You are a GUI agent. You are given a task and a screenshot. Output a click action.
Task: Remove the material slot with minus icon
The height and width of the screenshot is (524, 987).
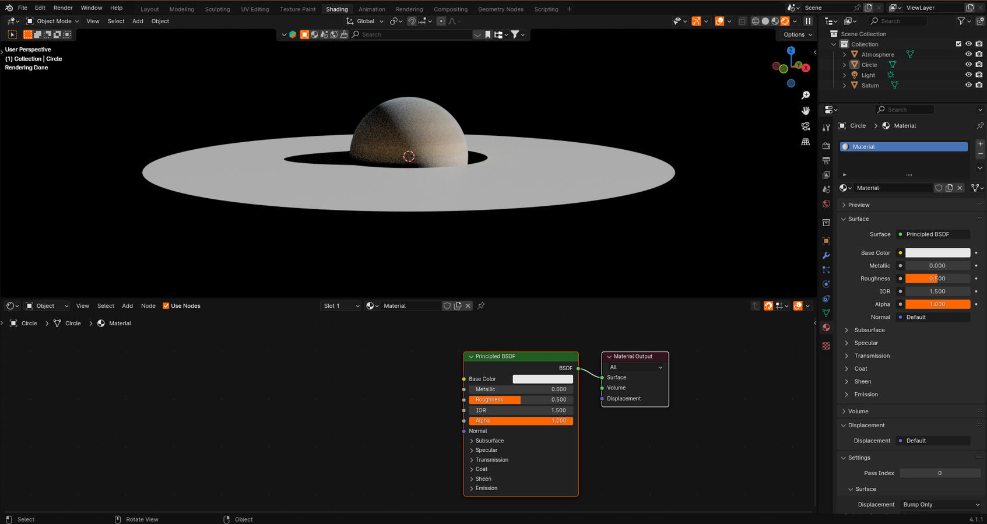[981, 154]
